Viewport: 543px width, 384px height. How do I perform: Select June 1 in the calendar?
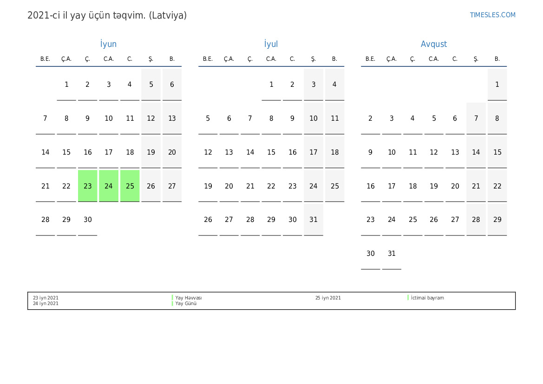click(66, 85)
